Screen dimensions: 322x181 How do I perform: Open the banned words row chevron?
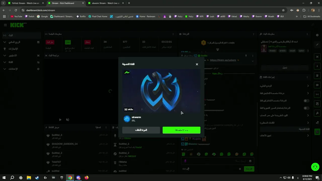(x=308, y=123)
